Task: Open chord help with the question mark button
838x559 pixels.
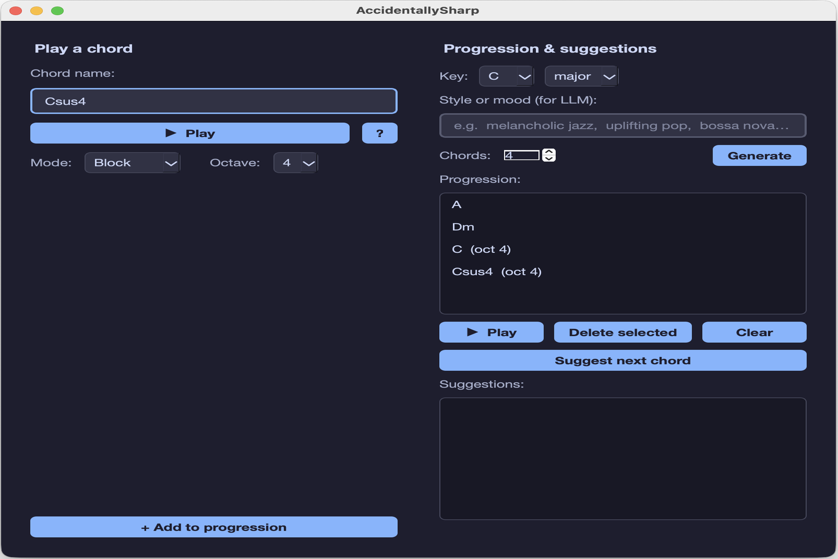Action: coord(379,133)
